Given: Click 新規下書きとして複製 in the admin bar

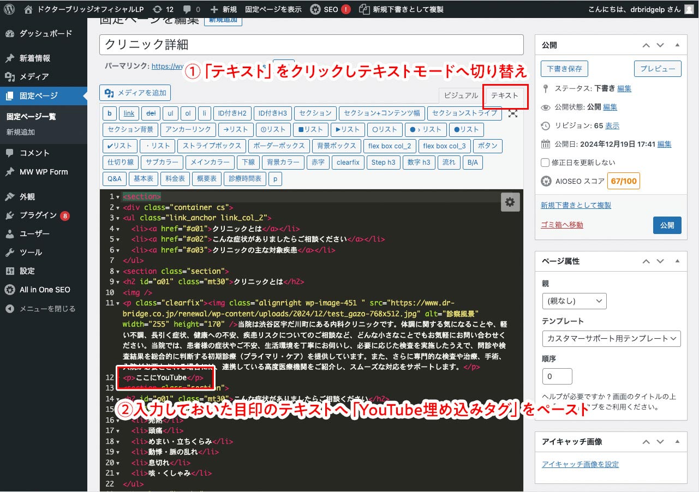Looking at the screenshot, I should pyautogui.click(x=401, y=9).
